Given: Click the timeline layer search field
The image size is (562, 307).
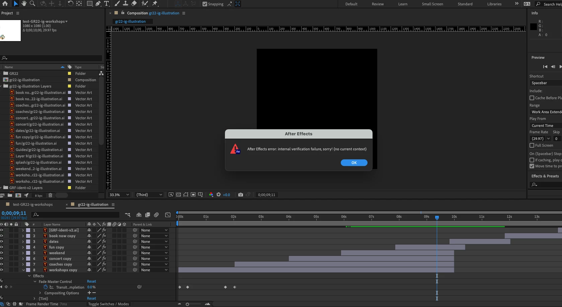Looking at the screenshot, I should point(75,214).
